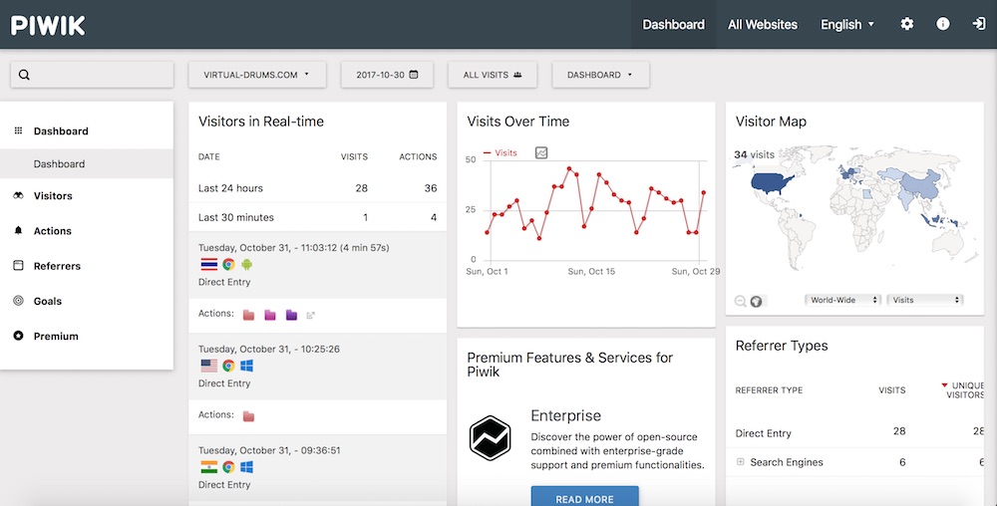Open the Visits metric select on Visitor Map

(x=925, y=300)
